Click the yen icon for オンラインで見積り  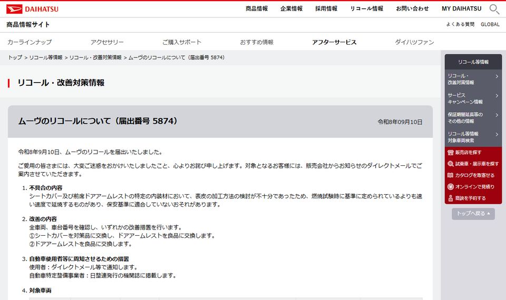coord(451,186)
